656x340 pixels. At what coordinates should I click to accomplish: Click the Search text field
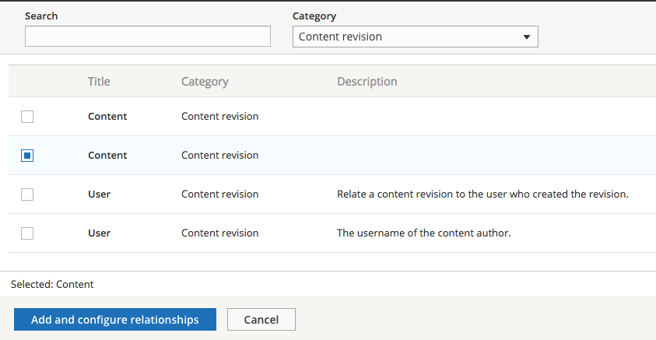click(x=148, y=36)
